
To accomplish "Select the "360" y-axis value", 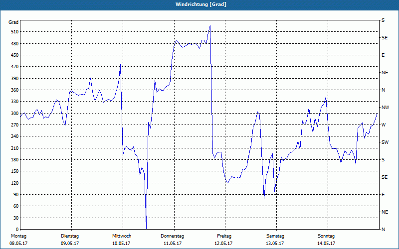I will click(x=15, y=90).
